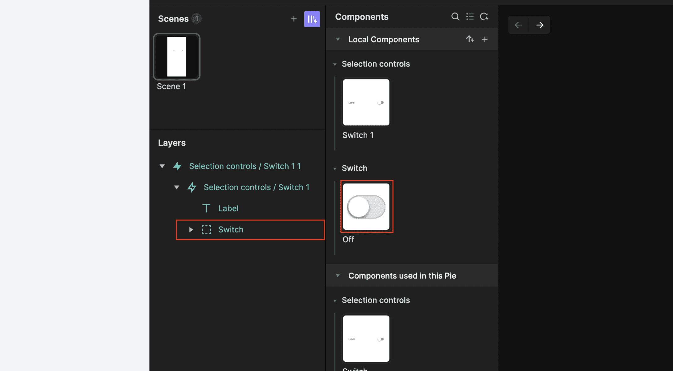The image size is (673, 371).
Task: Click the forward arrow navigation button
Action: click(539, 25)
